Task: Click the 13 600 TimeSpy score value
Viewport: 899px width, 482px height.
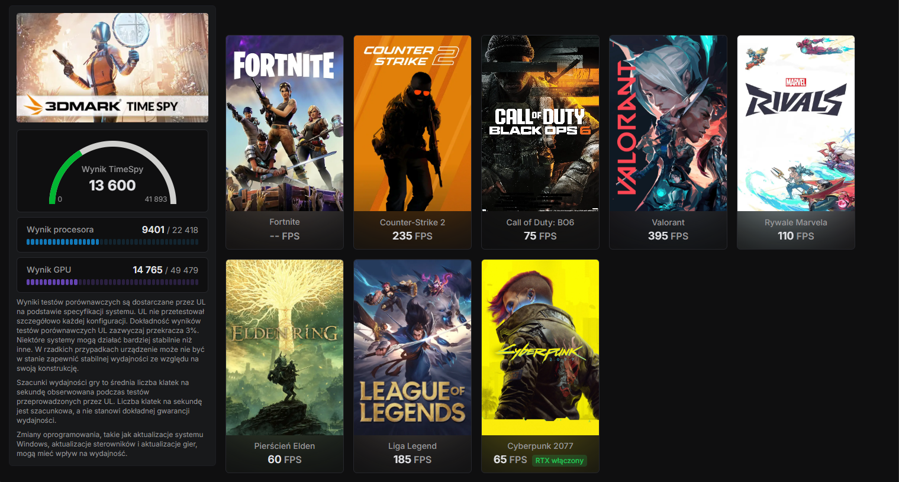Action: pyautogui.click(x=112, y=186)
